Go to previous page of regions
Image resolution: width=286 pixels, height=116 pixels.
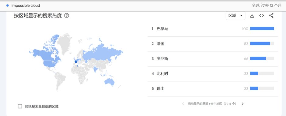183,104
